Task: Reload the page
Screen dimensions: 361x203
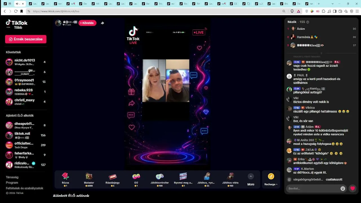Action: coord(16,11)
